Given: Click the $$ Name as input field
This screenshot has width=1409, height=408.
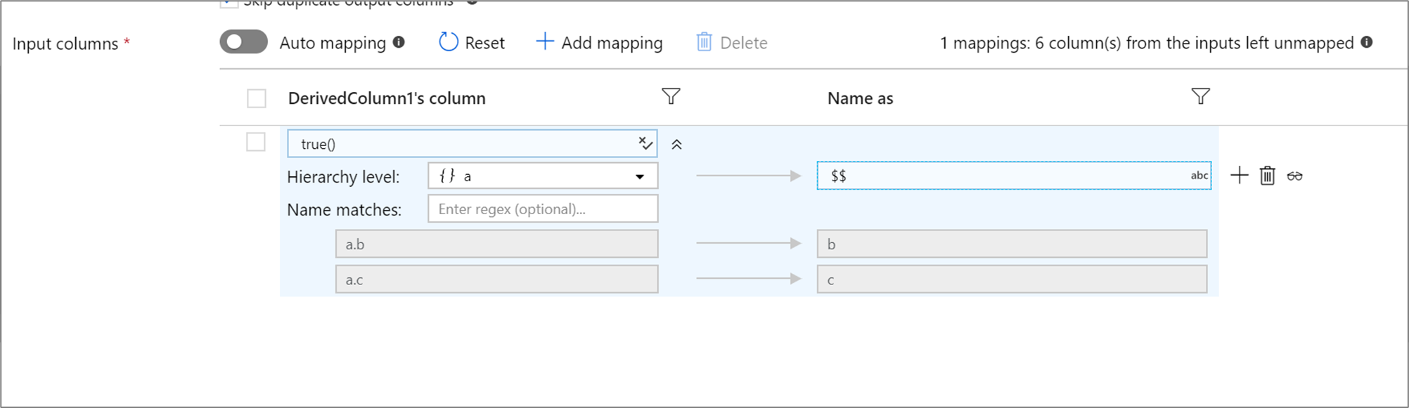Looking at the screenshot, I should point(1005,176).
